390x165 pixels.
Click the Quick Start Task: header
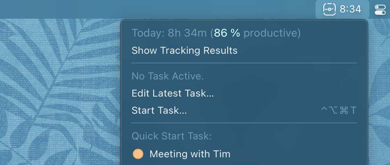point(172,136)
